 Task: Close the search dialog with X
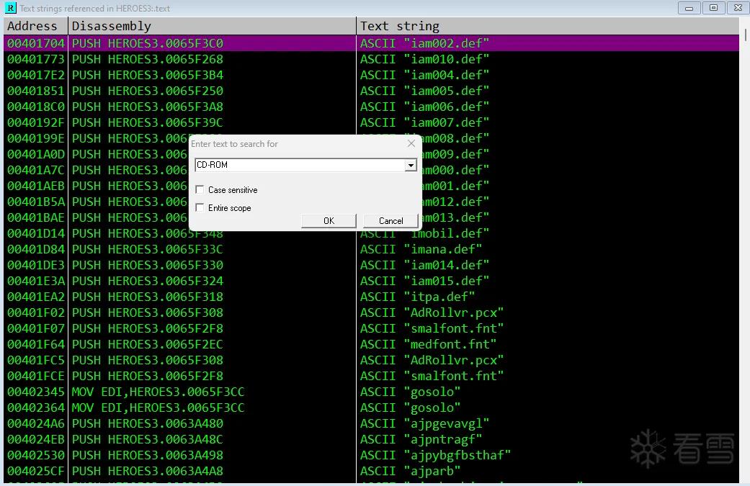tap(411, 143)
